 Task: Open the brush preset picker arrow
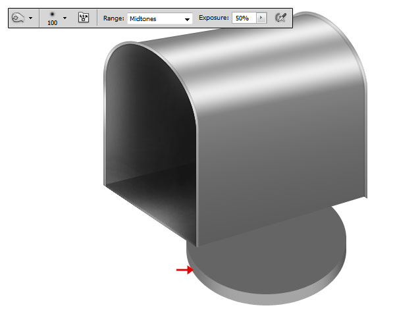coord(65,18)
